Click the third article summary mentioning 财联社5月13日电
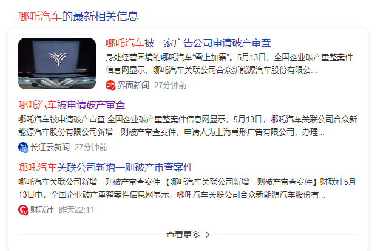389x251 pixels. point(187,188)
